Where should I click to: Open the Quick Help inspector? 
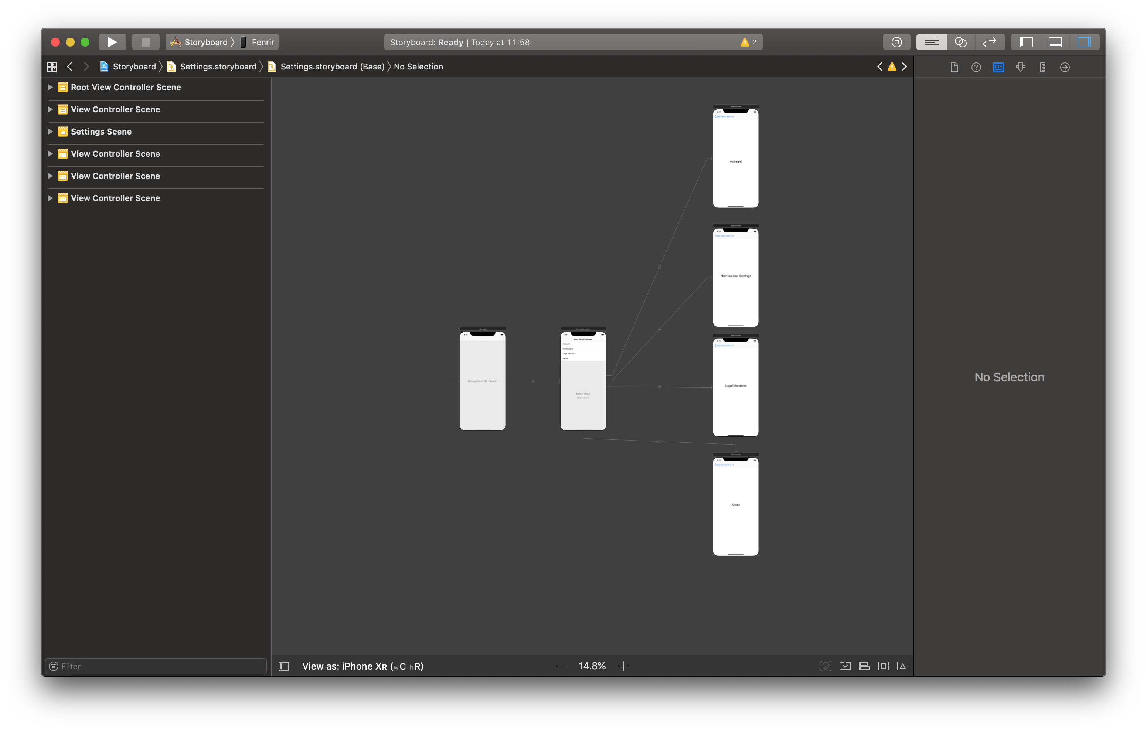pos(976,67)
